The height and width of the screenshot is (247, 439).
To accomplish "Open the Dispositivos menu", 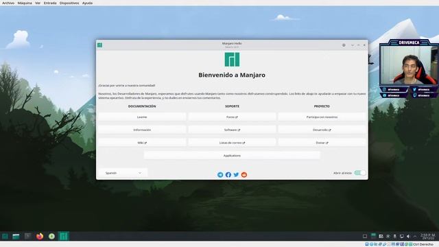I will click(69, 3).
